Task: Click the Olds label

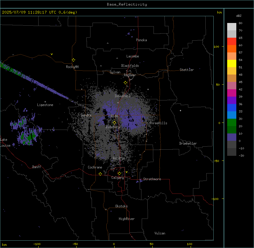Action: click(x=114, y=116)
